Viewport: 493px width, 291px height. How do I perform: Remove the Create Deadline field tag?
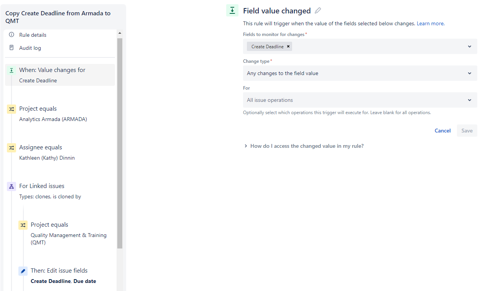pos(288,46)
